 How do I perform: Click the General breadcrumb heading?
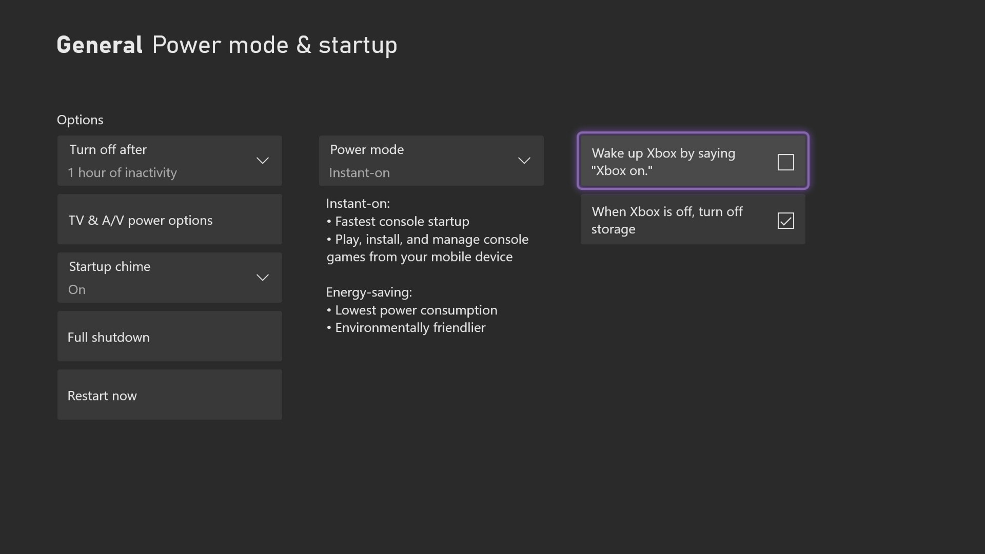99,45
